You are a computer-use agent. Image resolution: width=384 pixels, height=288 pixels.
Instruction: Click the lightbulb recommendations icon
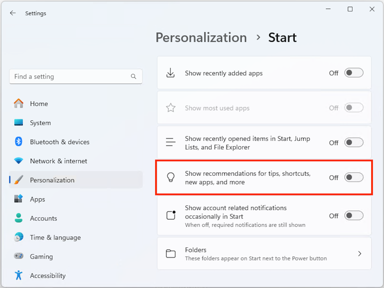(x=171, y=177)
